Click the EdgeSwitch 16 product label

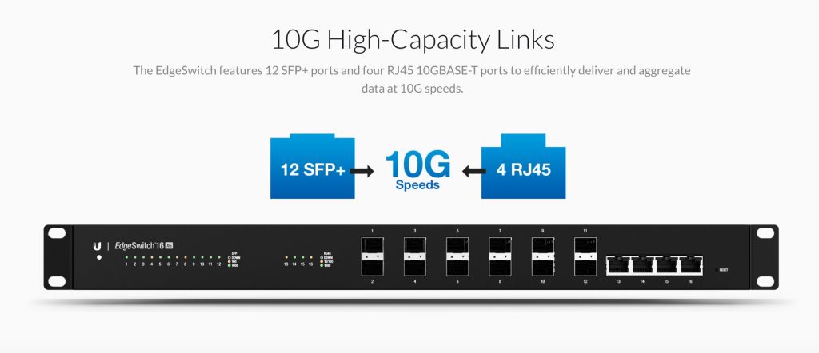click(139, 246)
